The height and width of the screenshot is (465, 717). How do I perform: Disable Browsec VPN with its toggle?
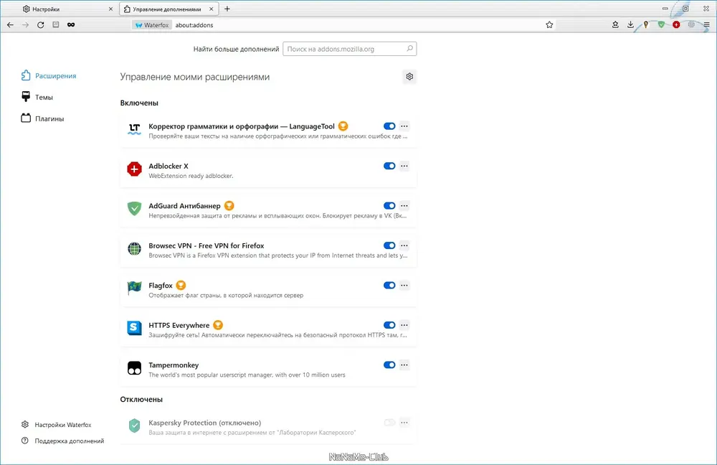click(x=389, y=245)
